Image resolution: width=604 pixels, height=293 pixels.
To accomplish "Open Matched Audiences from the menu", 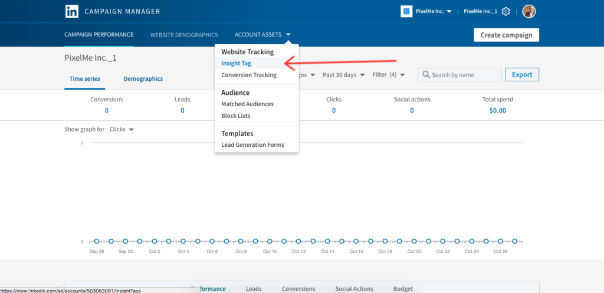I will (x=247, y=104).
